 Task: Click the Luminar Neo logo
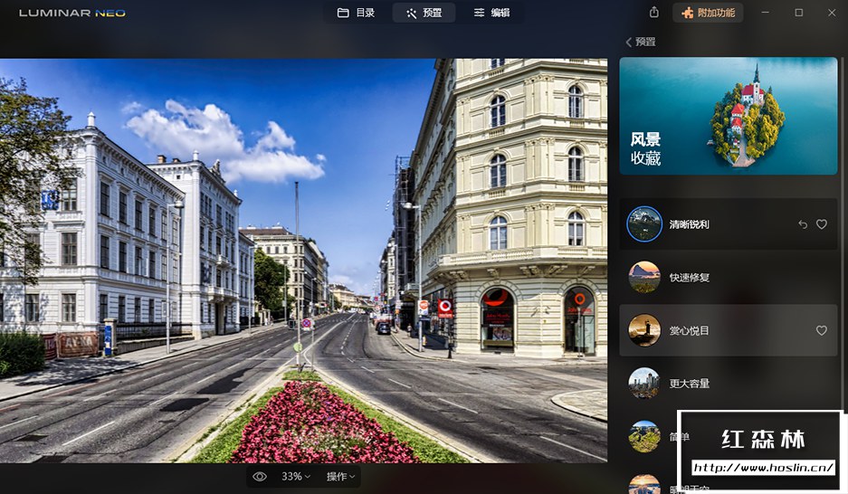point(71,13)
